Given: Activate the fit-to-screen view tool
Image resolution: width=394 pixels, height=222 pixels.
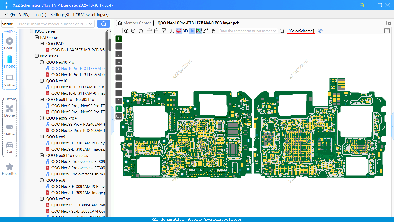Looking at the screenshot, I should (x=141, y=31).
